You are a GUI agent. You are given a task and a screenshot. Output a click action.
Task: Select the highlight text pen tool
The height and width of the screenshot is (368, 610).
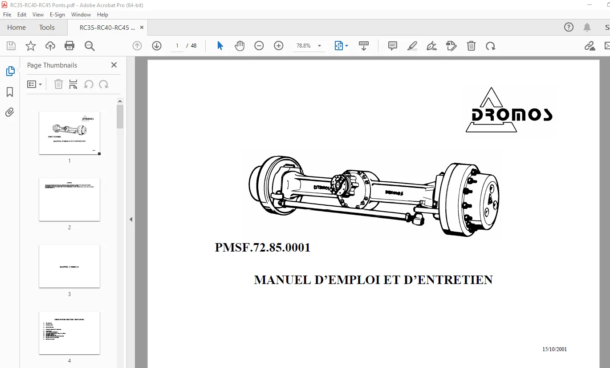(412, 46)
